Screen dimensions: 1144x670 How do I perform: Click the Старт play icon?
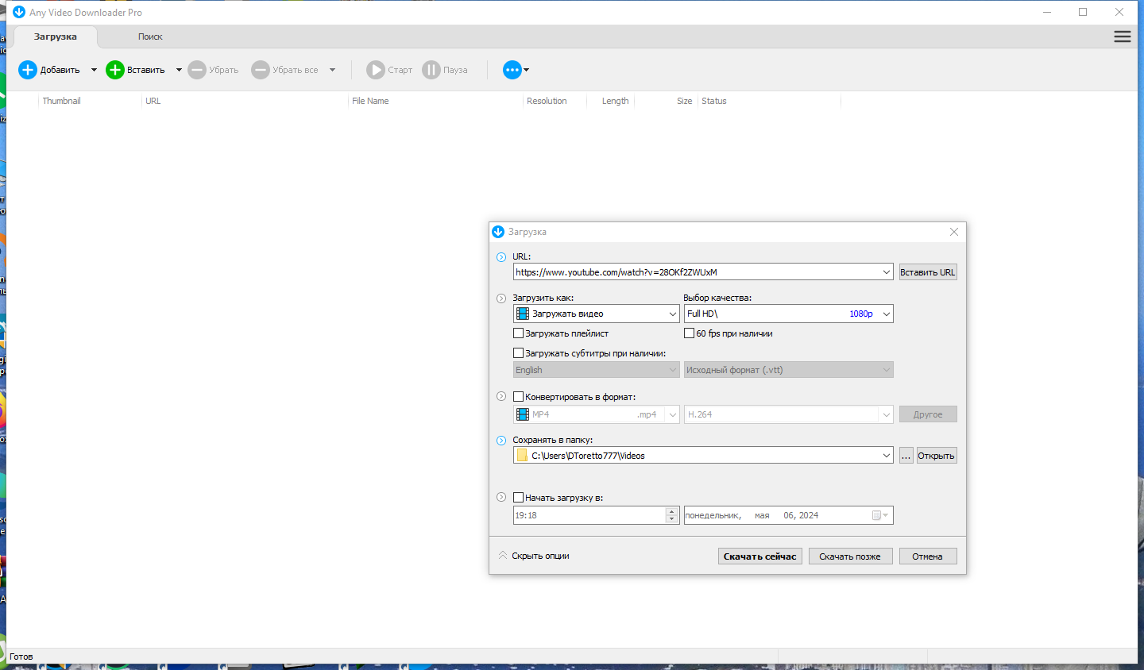tap(376, 70)
